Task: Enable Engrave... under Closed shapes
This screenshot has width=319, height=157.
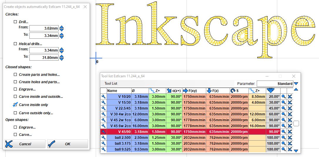Action: click(x=15, y=89)
